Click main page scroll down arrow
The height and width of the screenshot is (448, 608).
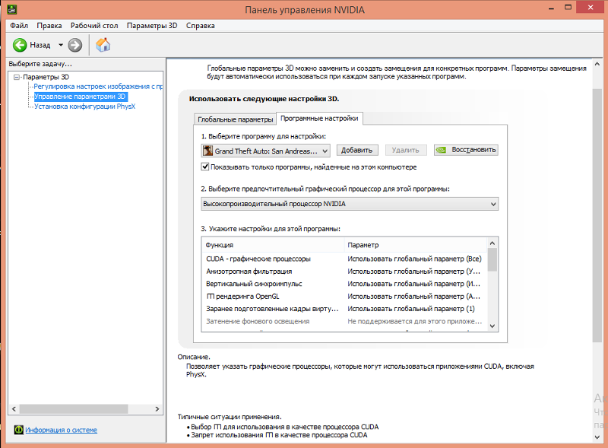597,437
